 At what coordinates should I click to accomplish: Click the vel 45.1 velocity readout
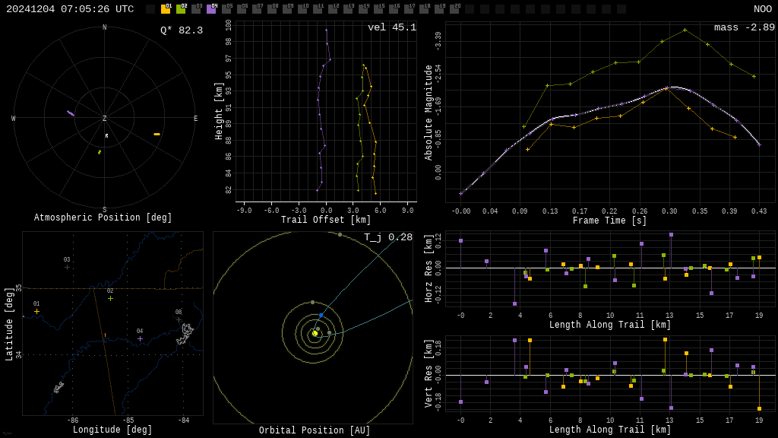point(391,27)
